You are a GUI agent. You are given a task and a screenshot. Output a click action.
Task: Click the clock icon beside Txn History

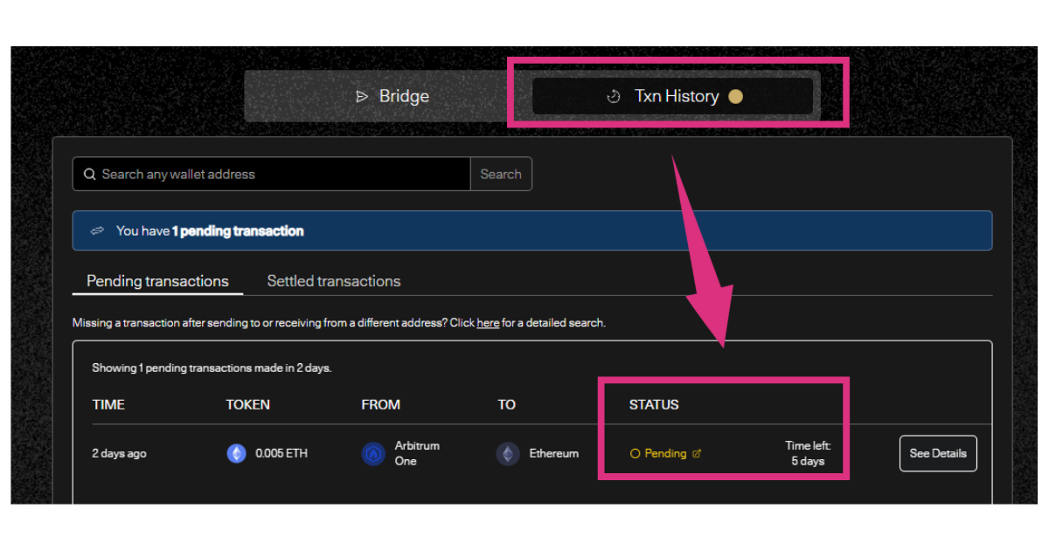[614, 97]
